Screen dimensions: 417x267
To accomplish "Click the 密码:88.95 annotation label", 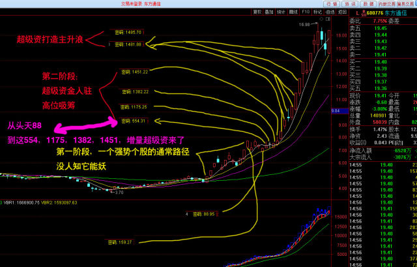I will (203, 214).
